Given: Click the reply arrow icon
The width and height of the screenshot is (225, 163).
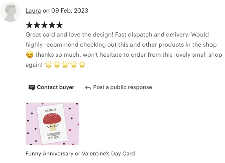Looking at the screenshot, I should (88, 87).
